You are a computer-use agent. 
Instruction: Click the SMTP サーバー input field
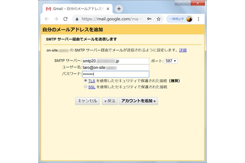pyautogui.click(x=115, y=61)
